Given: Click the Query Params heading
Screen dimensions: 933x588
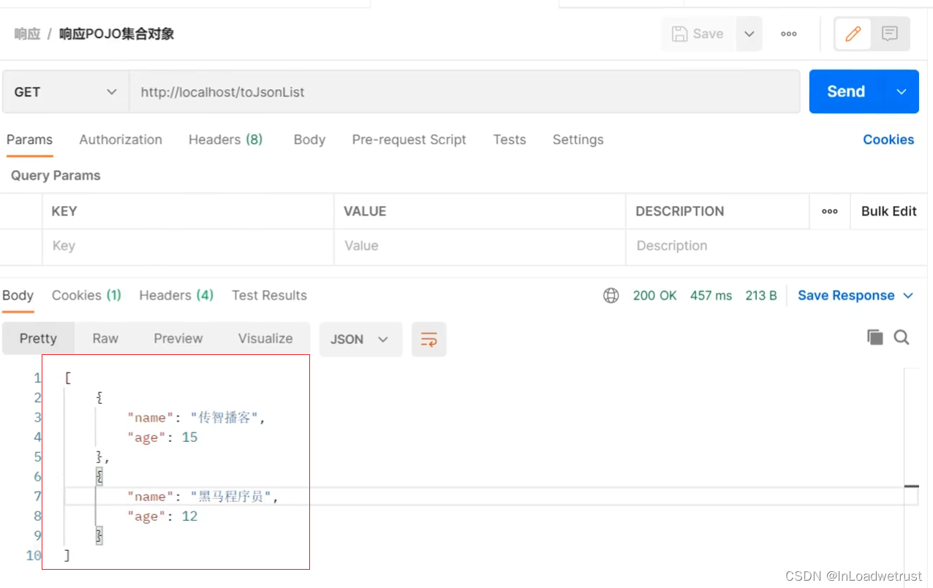Looking at the screenshot, I should 56,175.
